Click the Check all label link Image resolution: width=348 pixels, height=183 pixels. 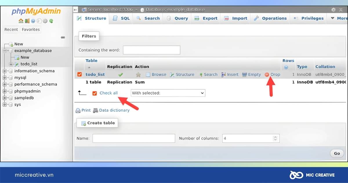tap(109, 93)
